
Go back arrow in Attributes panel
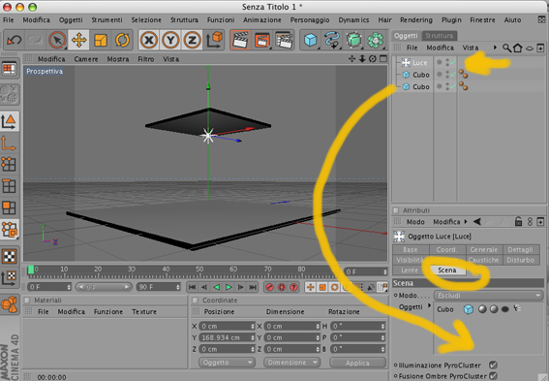(x=477, y=221)
